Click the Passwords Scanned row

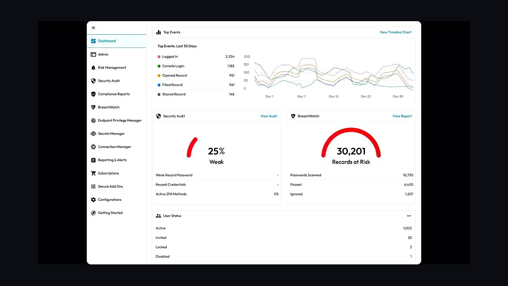coord(352,175)
